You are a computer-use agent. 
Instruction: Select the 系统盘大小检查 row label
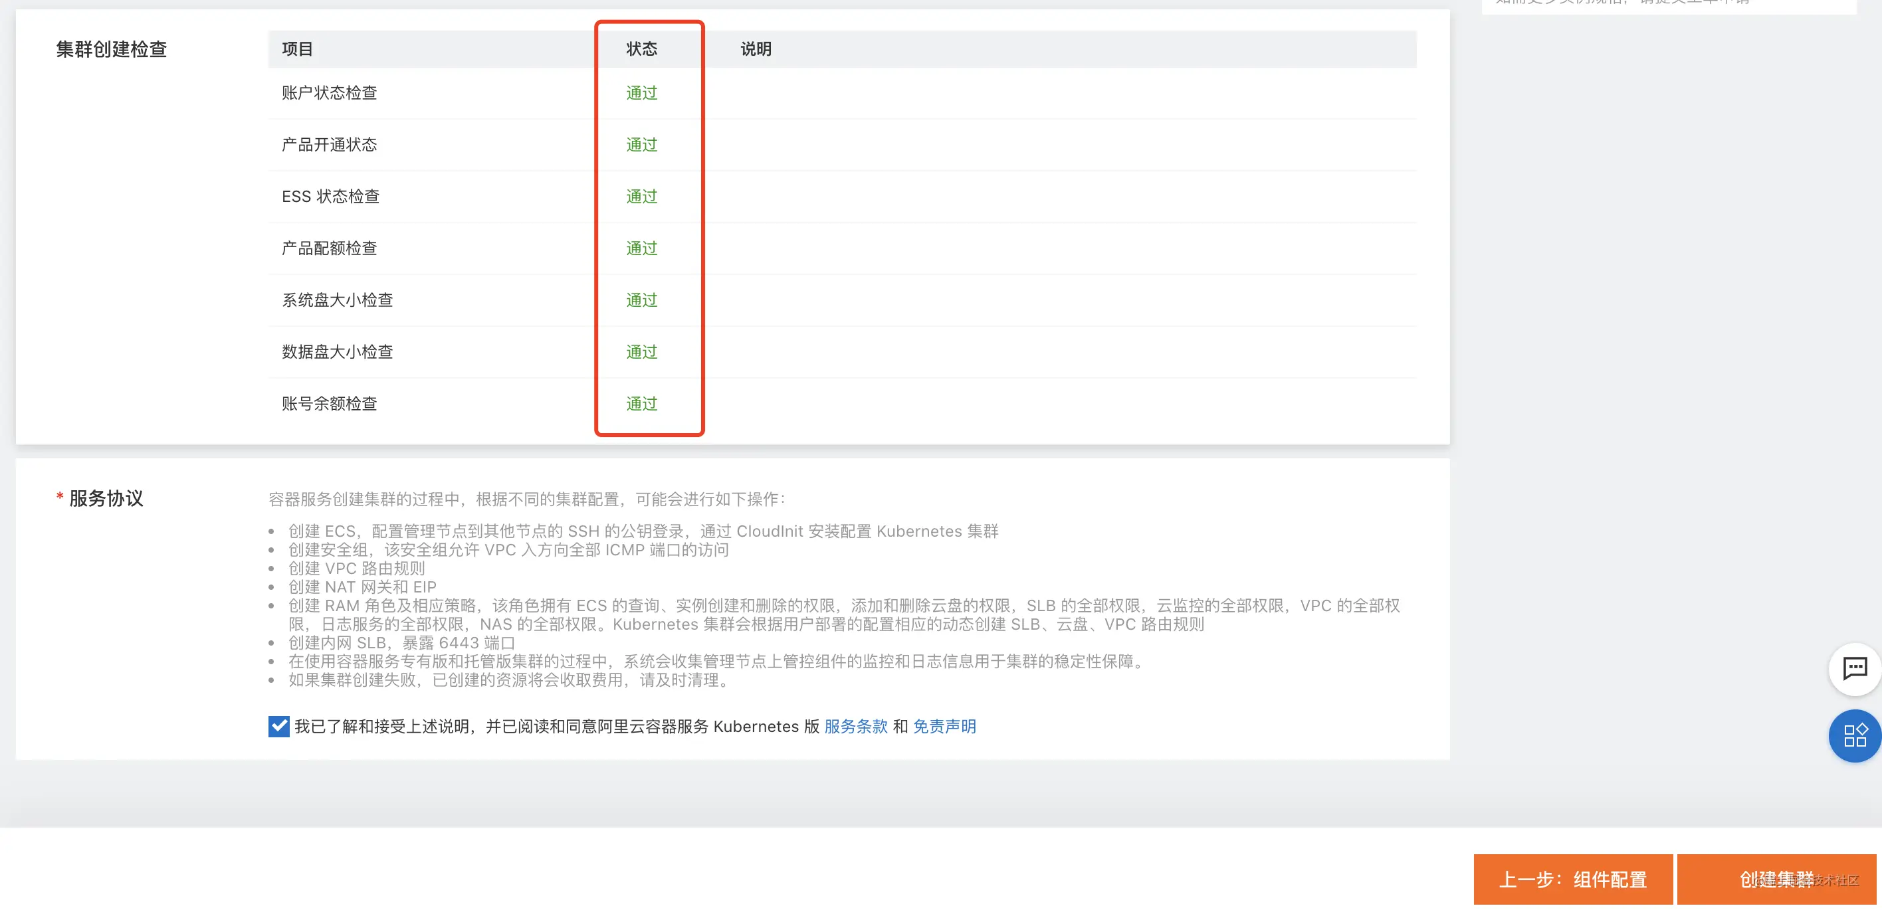click(x=338, y=300)
